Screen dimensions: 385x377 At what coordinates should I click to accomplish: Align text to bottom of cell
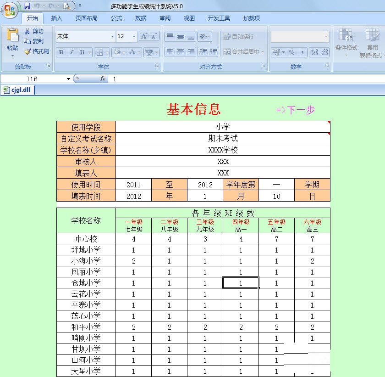(191, 36)
